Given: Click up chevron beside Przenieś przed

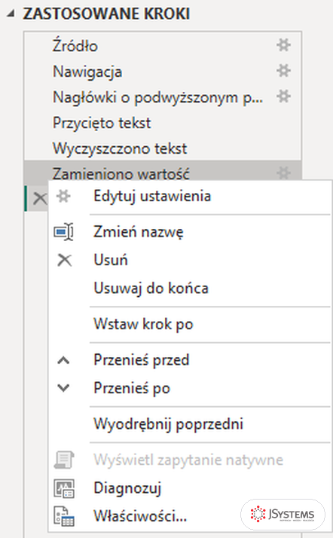Looking at the screenshot, I should pyautogui.click(x=63, y=360).
